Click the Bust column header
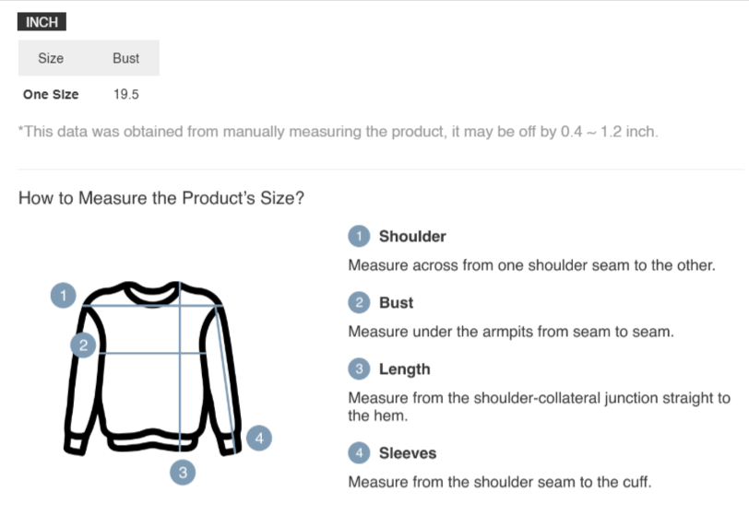Screen dimensions: 749x515 click(x=125, y=58)
